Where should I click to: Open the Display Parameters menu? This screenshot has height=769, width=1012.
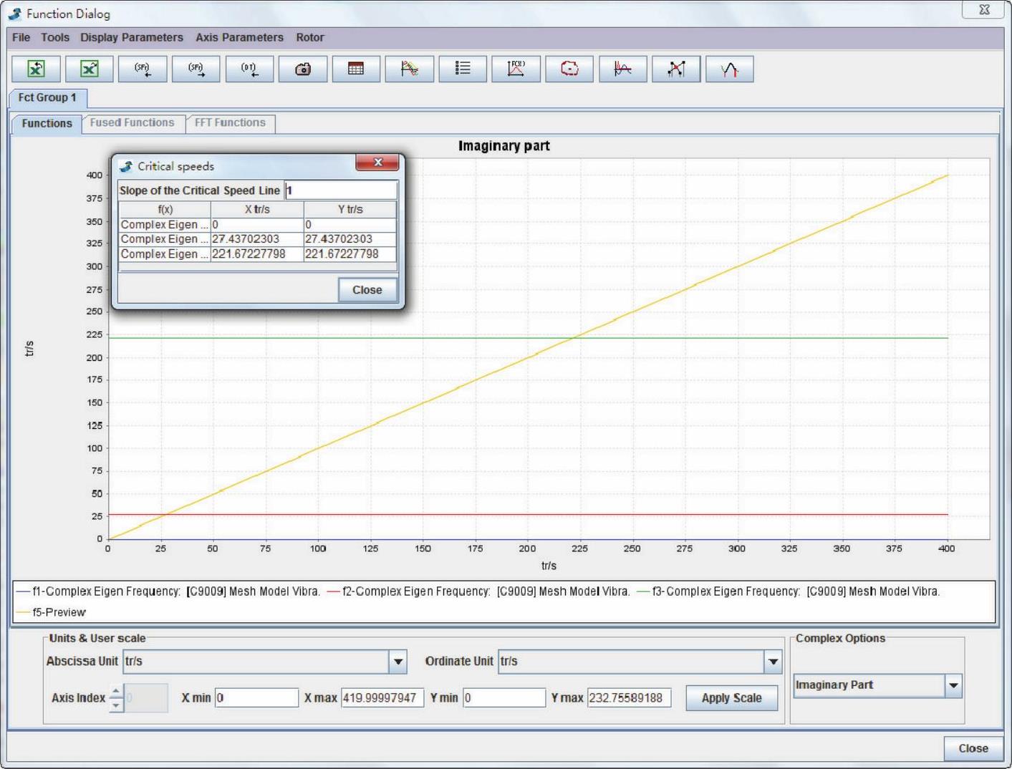(x=131, y=37)
